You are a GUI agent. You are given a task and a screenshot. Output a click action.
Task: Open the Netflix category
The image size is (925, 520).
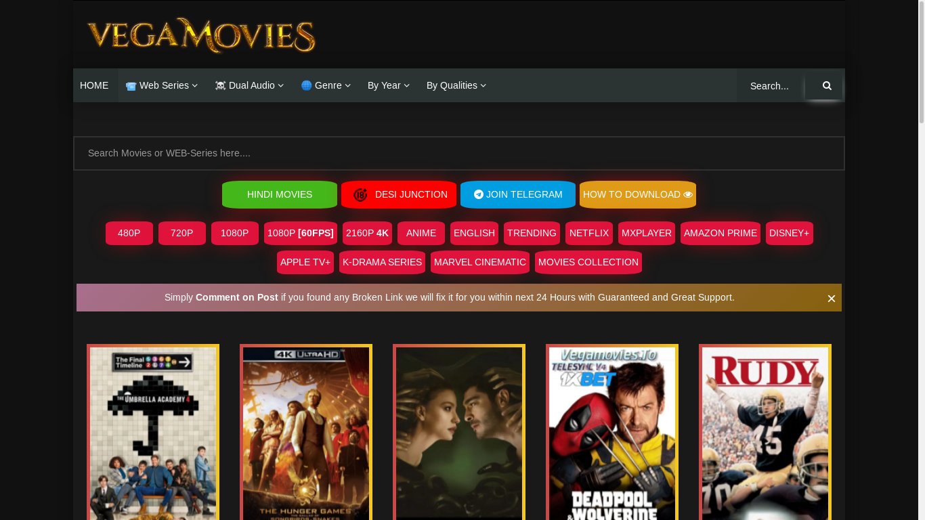(589, 233)
